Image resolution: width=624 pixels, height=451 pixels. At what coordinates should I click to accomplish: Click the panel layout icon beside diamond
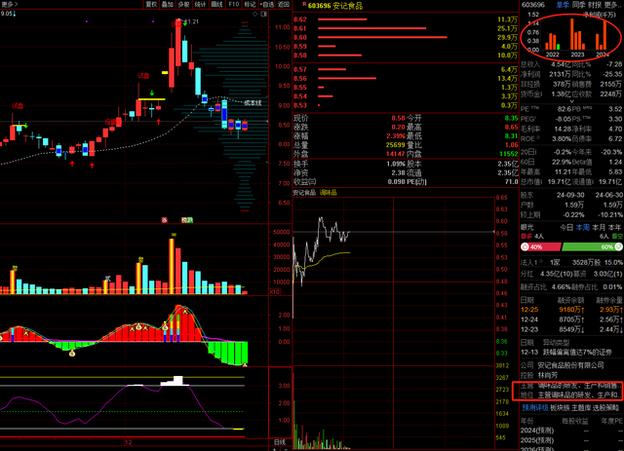263,14
